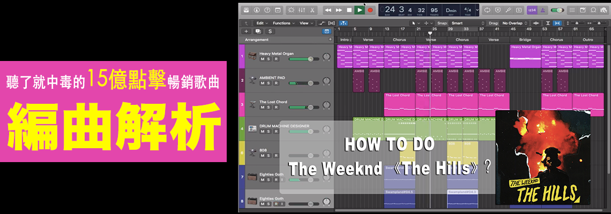Image resolution: width=611 pixels, height=214 pixels.
Task: Adjust the horizontal zoom slider
Action: click(x=599, y=24)
